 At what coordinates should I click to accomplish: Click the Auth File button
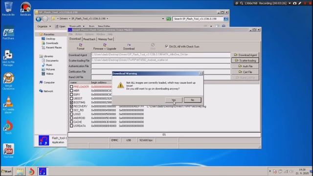tap(245, 66)
